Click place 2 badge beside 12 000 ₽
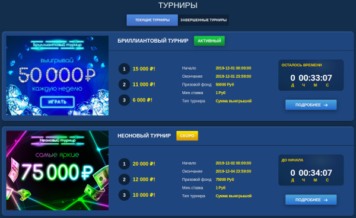Viewport: 356px width, 218px height. pyautogui.click(x=124, y=179)
